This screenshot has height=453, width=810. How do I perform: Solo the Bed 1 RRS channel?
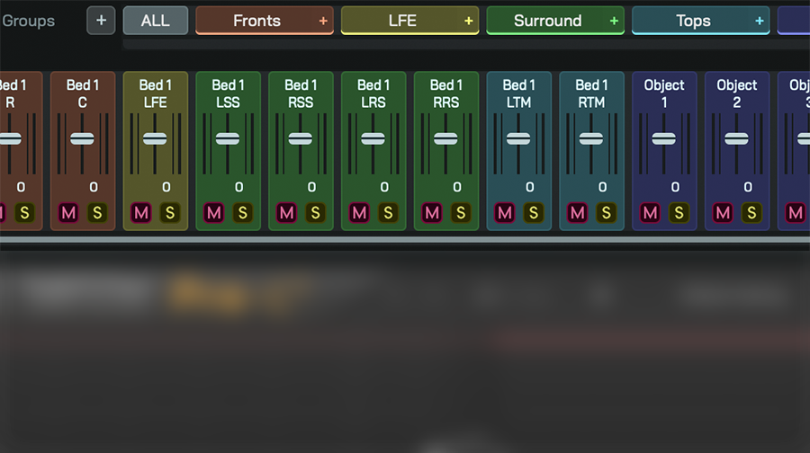pos(461,213)
